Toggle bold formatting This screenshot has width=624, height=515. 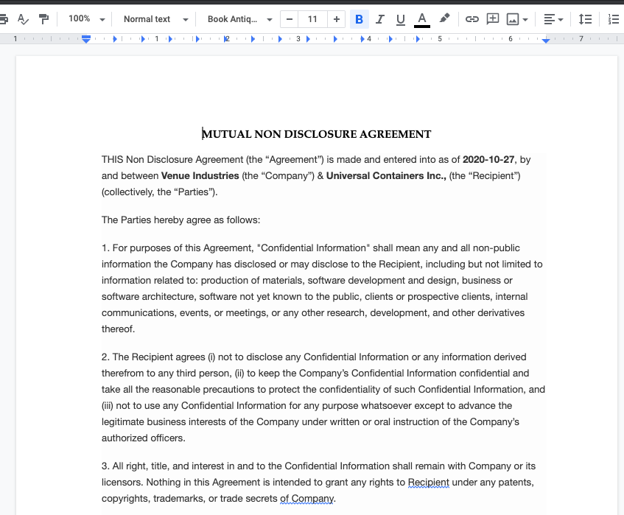(x=359, y=19)
